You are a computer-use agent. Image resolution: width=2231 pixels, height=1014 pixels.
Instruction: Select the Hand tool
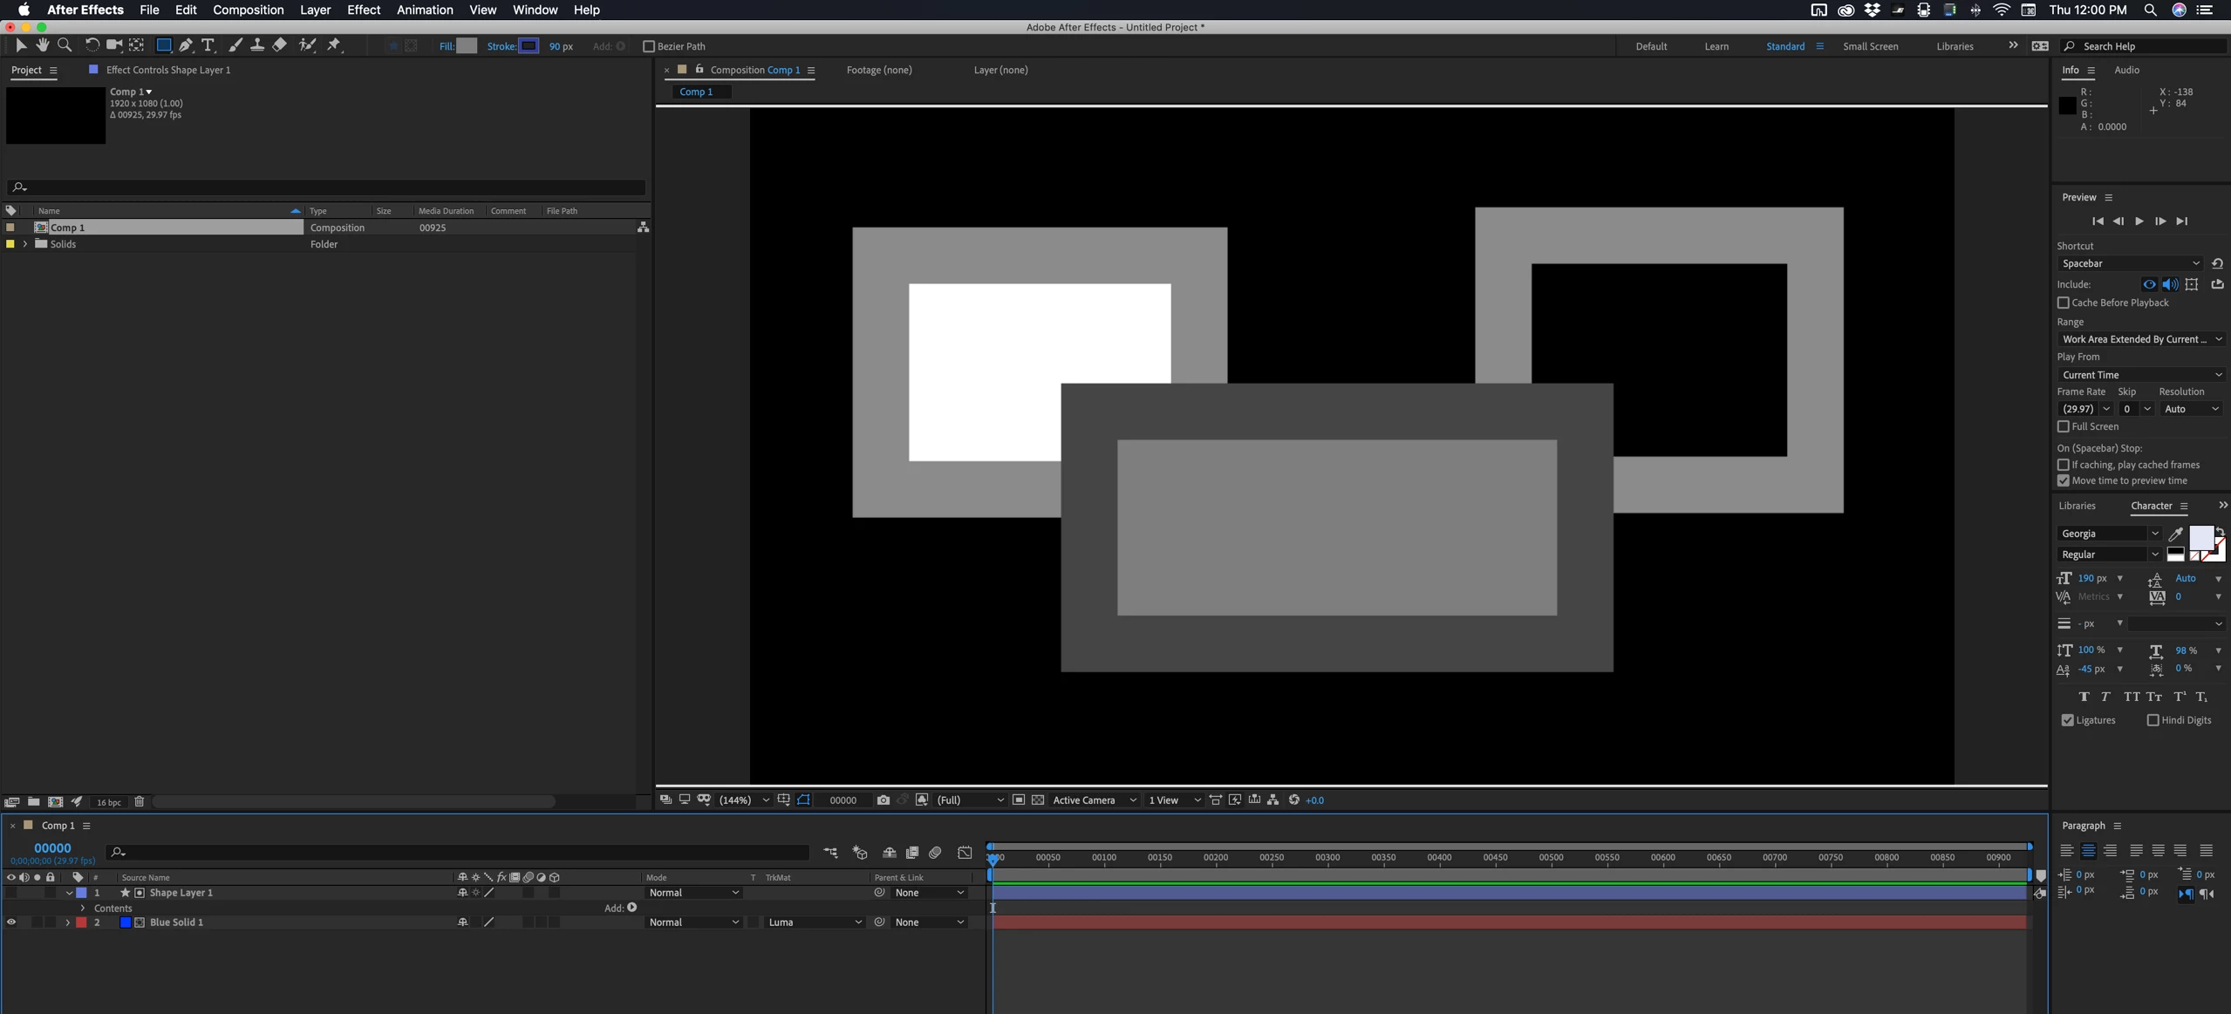pos(42,45)
